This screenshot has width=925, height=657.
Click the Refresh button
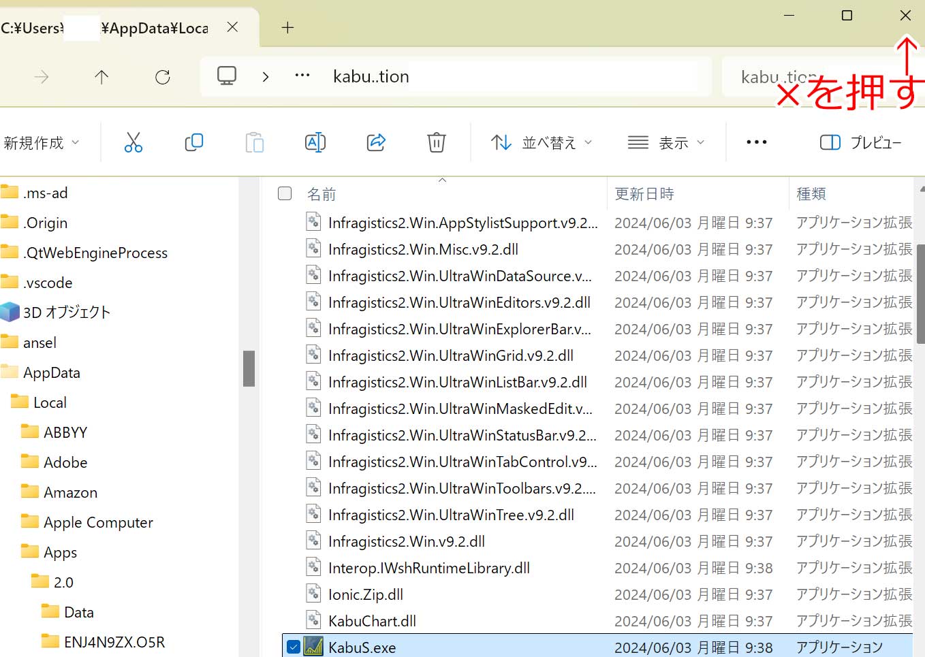(162, 77)
